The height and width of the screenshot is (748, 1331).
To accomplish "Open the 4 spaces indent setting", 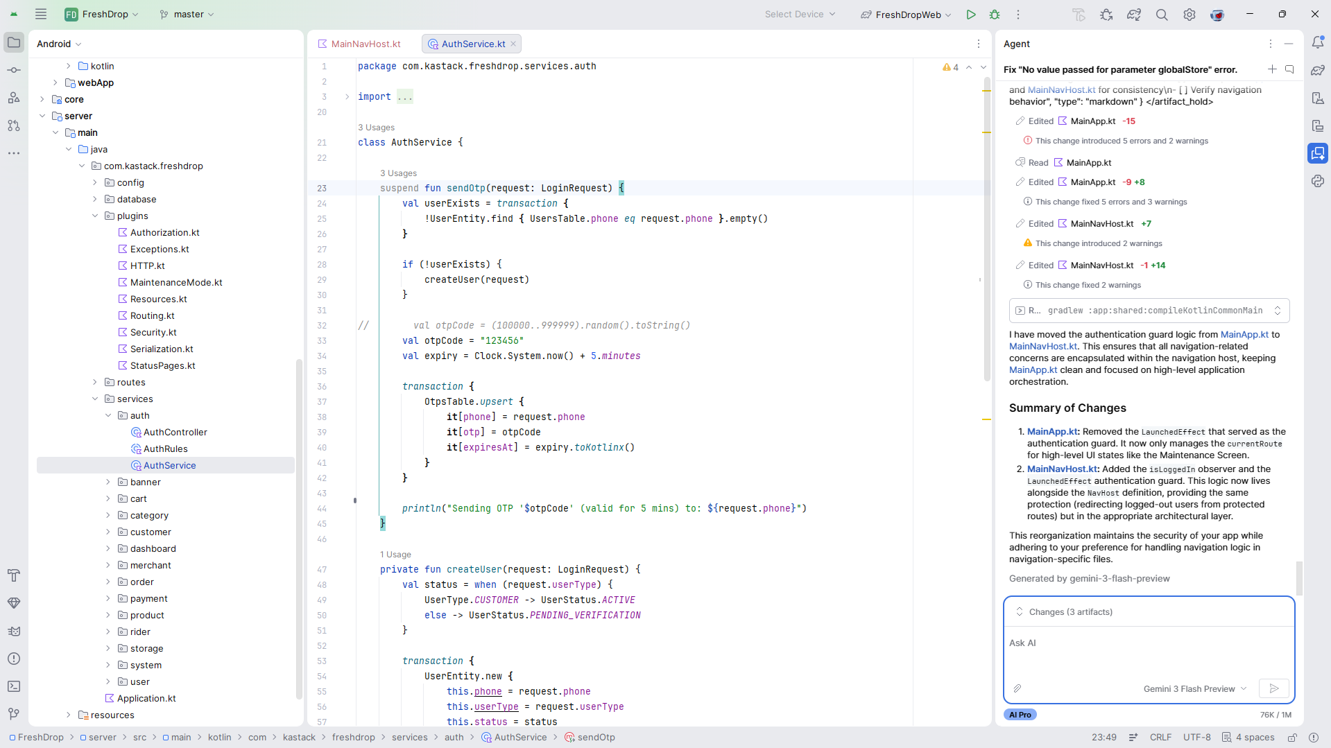I will (1248, 737).
